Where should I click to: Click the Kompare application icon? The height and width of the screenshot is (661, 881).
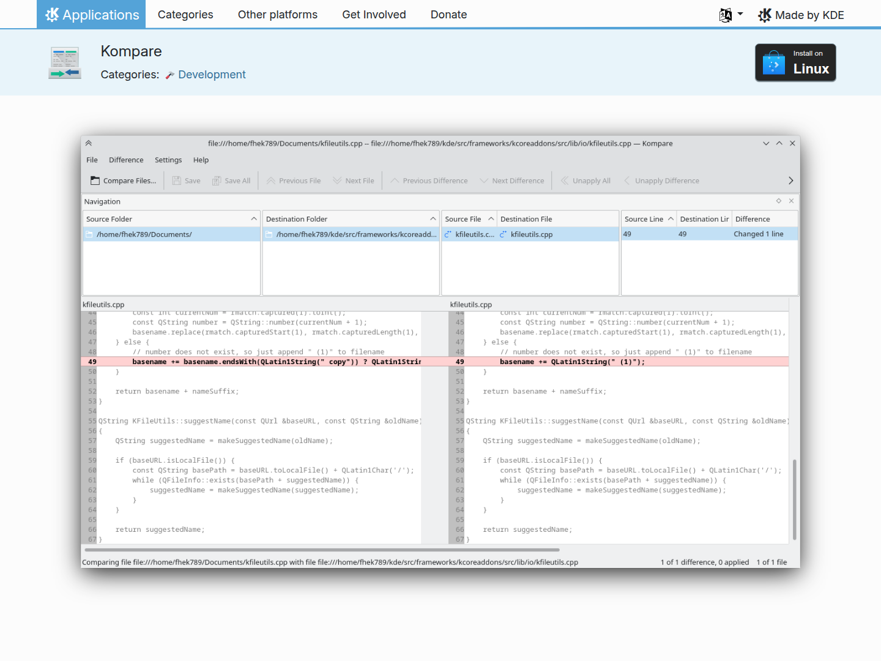(65, 63)
